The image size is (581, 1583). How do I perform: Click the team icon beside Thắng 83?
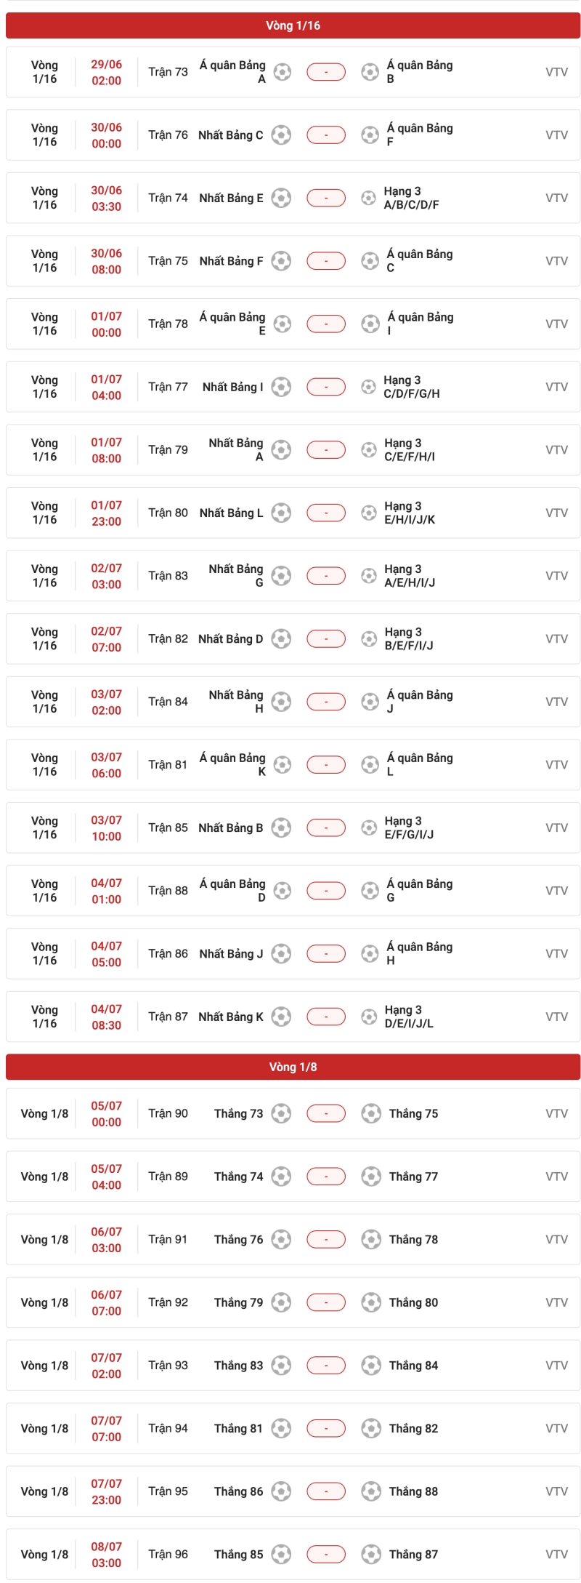pyautogui.click(x=281, y=1365)
